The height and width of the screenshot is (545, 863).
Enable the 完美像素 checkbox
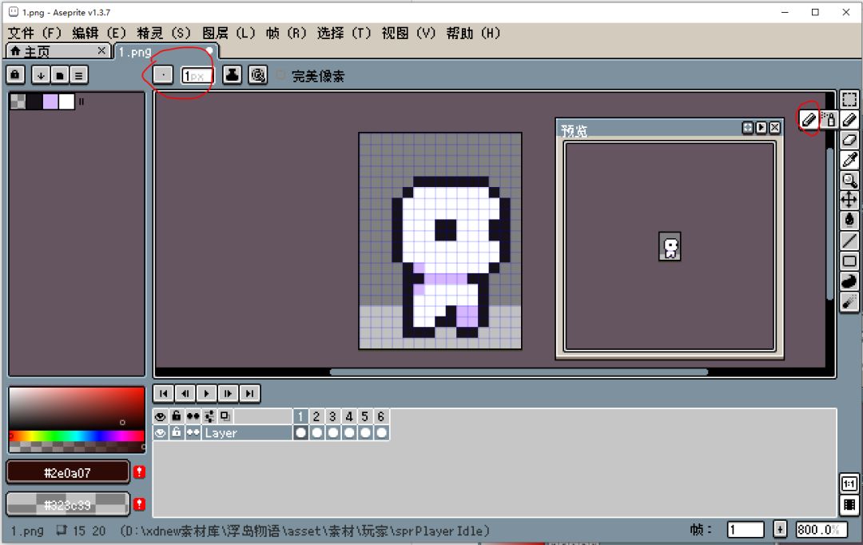click(x=280, y=75)
